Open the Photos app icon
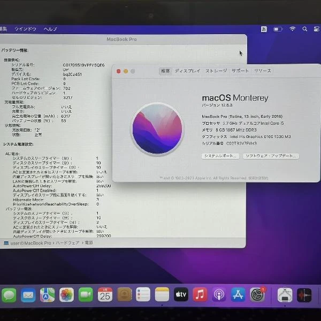Viewport: 321px width, 321px height. (66, 295)
